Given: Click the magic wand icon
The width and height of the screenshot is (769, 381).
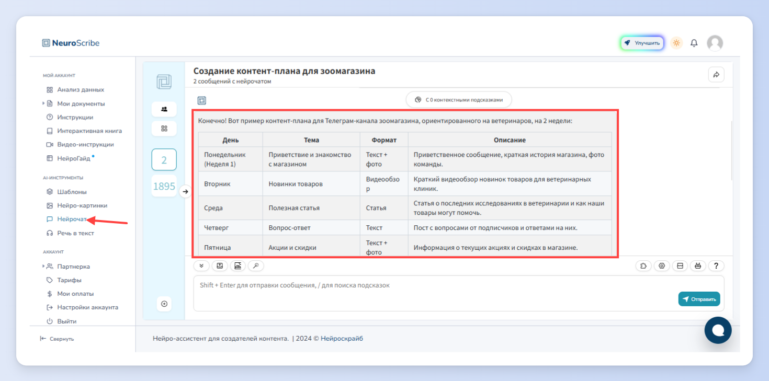Looking at the screenshot, I should (x=256, y=265).
